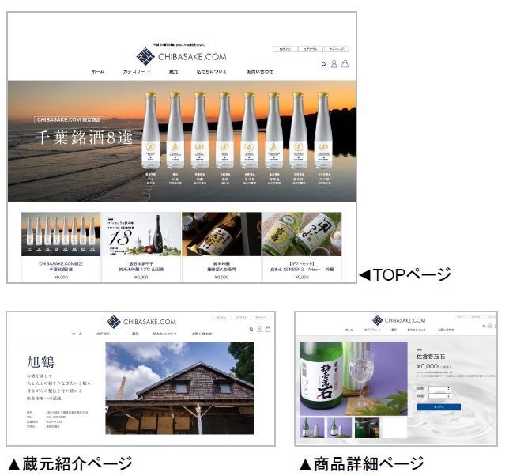The width and height of the screenshot is (509, 476).
Task: Click the account icon on brewery introduction page
Action: pyautogui.click(x=259, y=328)
